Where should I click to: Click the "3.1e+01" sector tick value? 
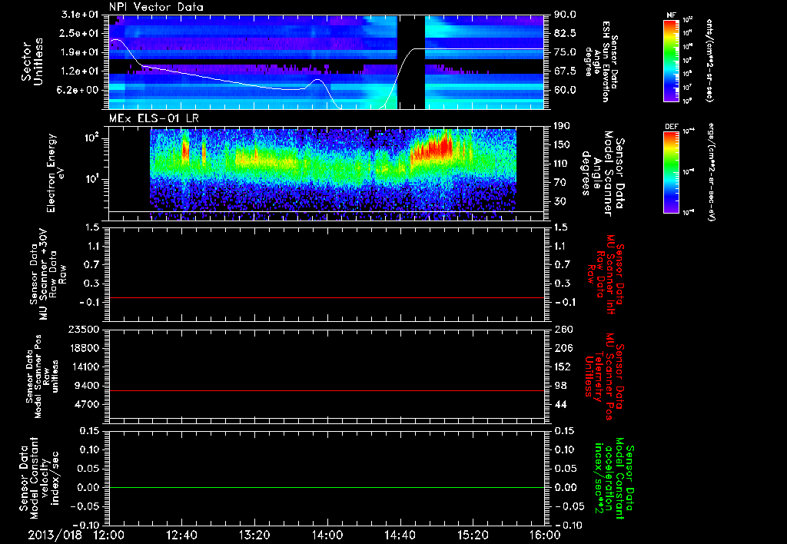coord(80,15)
